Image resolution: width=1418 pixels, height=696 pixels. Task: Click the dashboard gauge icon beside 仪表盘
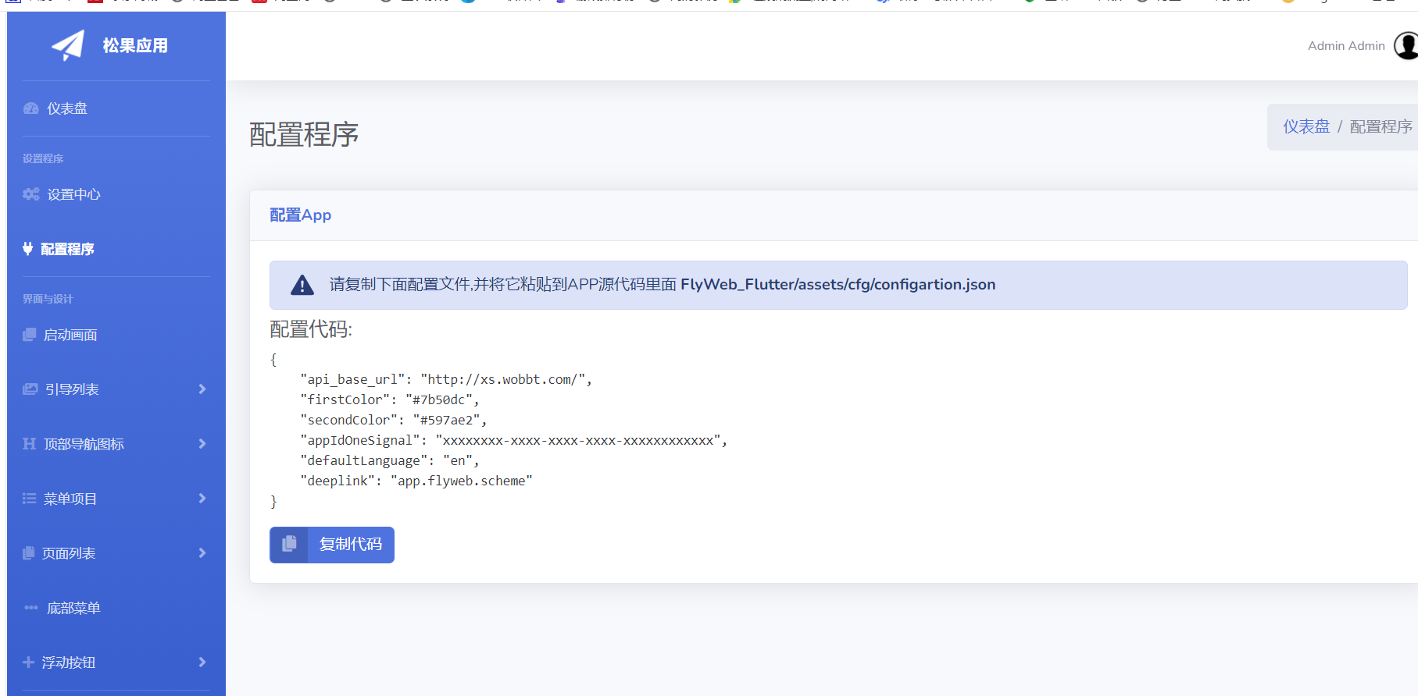(31, 108)
